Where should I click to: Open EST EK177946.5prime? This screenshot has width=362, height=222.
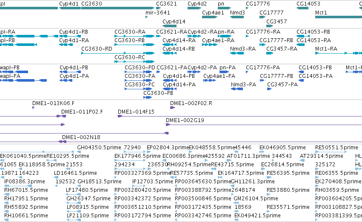coord(137,156)
